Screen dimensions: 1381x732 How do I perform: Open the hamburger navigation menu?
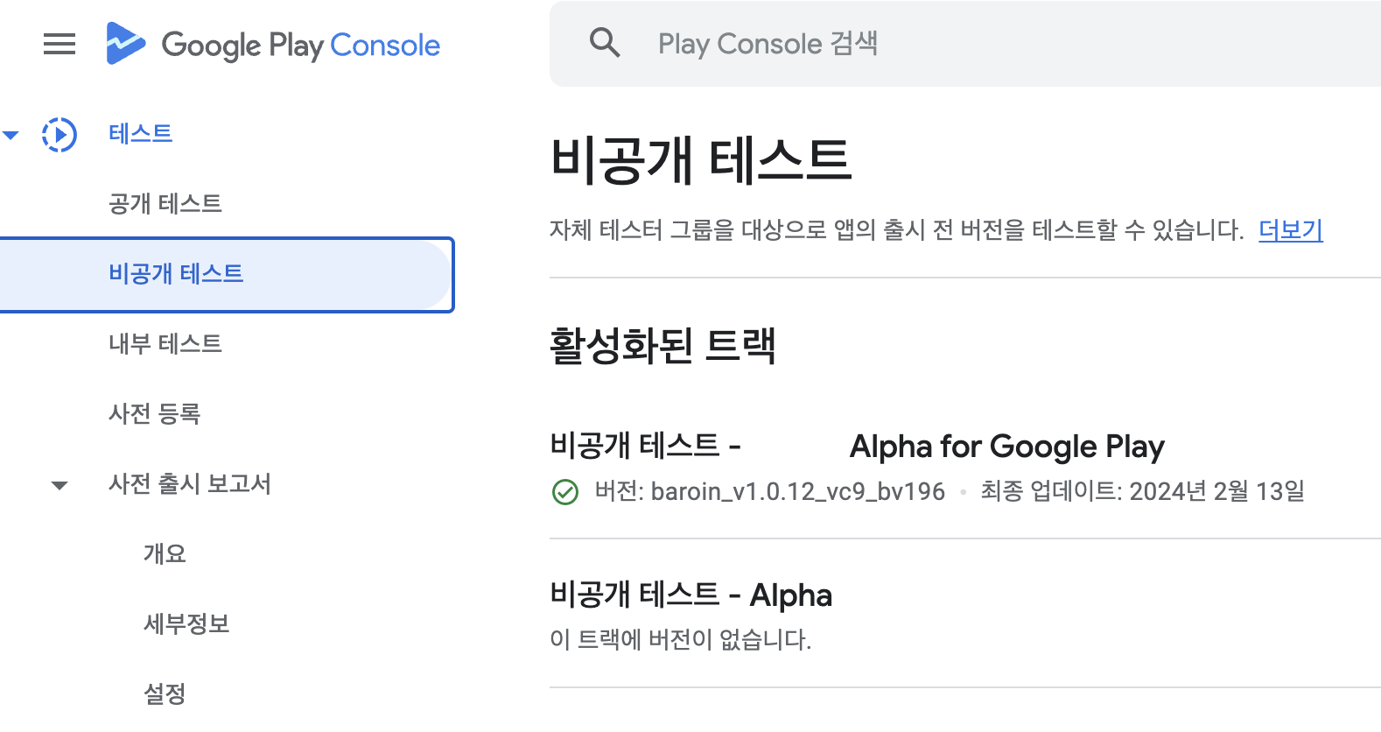click(60, 44)
